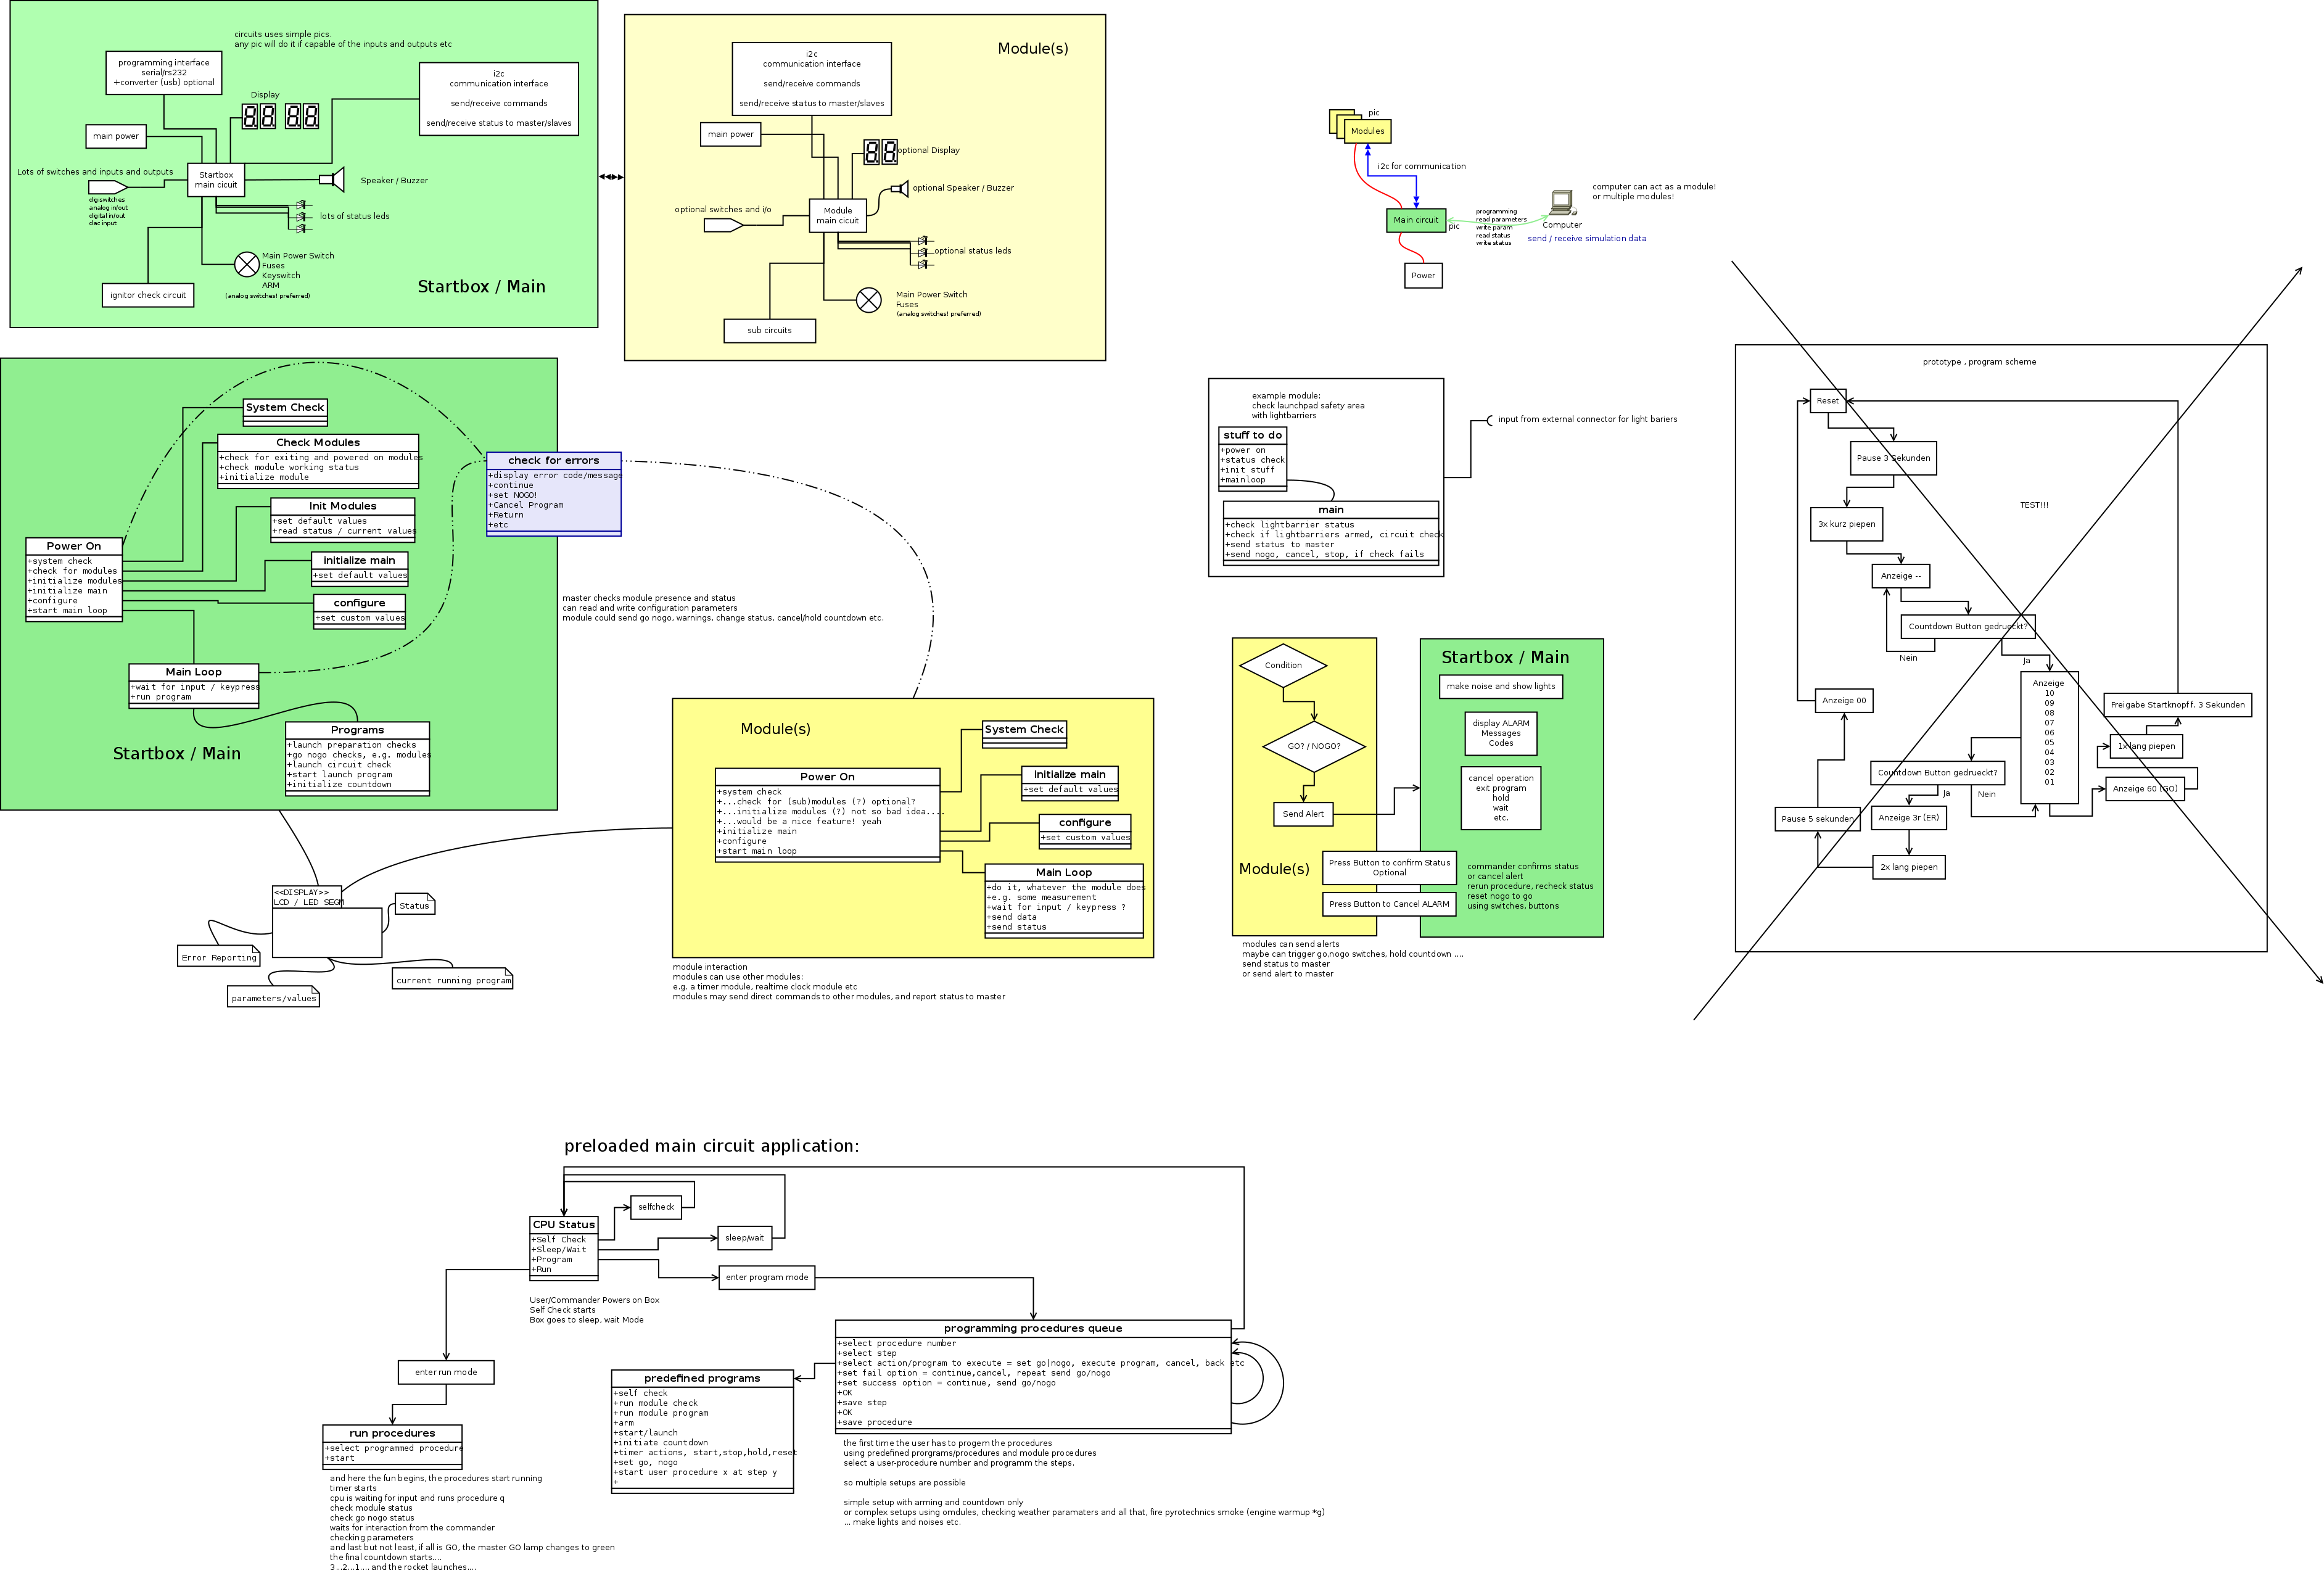Screen dimensions: 2324x1581
Task: Click the selfcheck box near CPU Status
Action: [655, 1207]
